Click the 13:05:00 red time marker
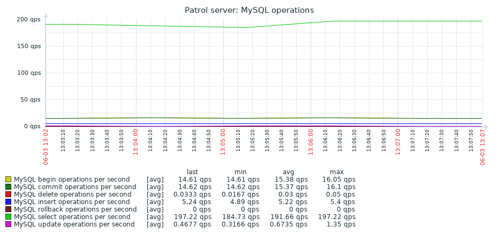 [223, 142]
